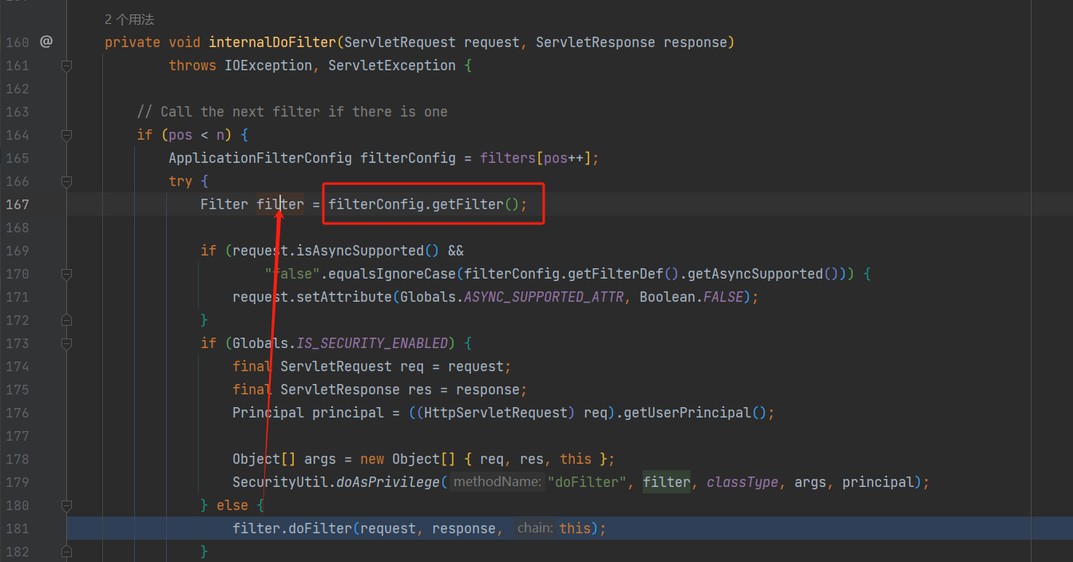Click line number 167 in the gutter
This screenshot has width=1073, height=562.
[x=16, y=204]
